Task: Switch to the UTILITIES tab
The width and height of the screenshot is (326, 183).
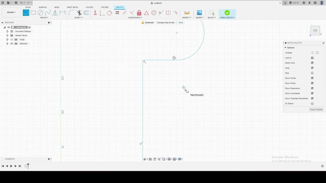Action: point(105,7)
